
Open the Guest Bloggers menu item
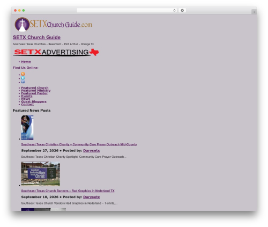[34, 101]
